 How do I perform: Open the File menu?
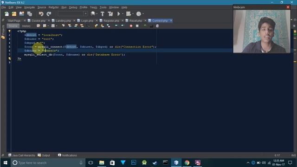click(x=4, y=7)
